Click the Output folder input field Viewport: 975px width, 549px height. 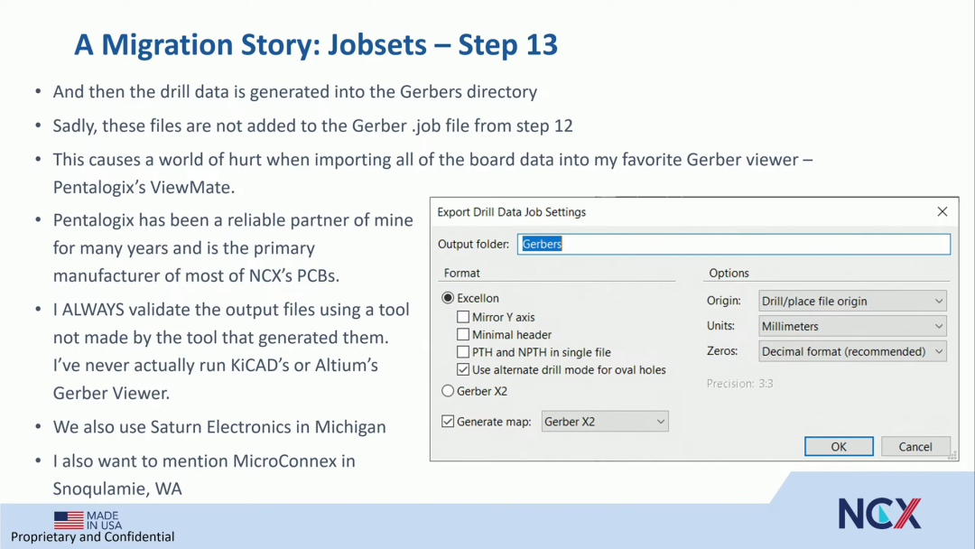point(734,244)
